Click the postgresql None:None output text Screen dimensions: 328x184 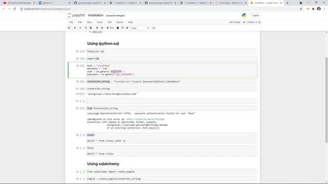(112, 94)
